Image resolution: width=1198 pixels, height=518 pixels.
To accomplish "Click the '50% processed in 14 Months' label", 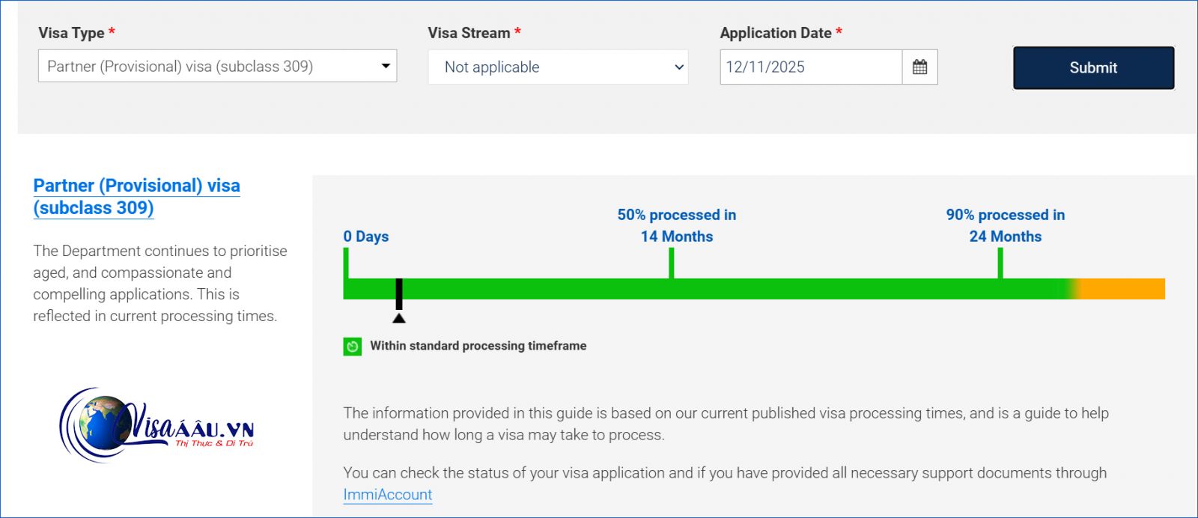I will 677,225.
